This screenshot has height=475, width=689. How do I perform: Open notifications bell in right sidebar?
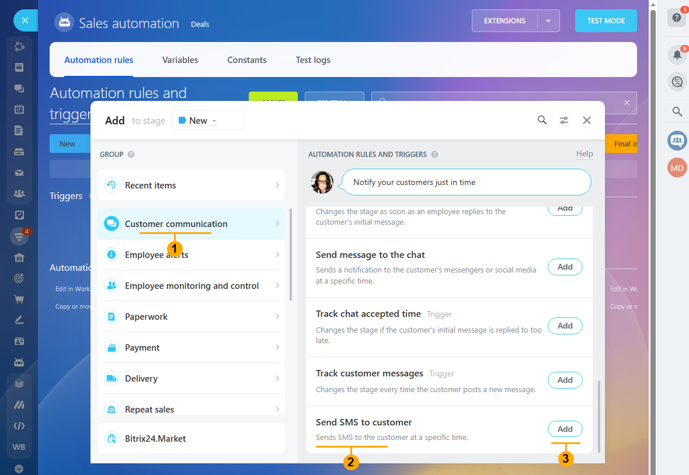pyautogui.click(x=677, y=55)
